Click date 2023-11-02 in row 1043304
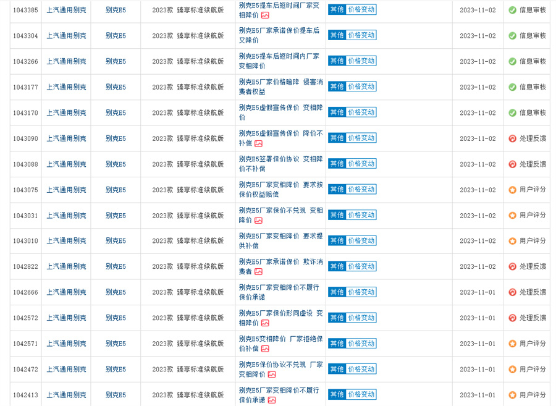This screenshot has width=556, height=406. pos(478,36)
